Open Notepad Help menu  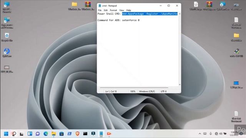[x=128, y=10]
